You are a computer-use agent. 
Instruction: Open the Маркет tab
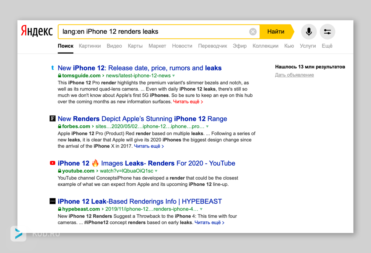(x=157, y=46)
